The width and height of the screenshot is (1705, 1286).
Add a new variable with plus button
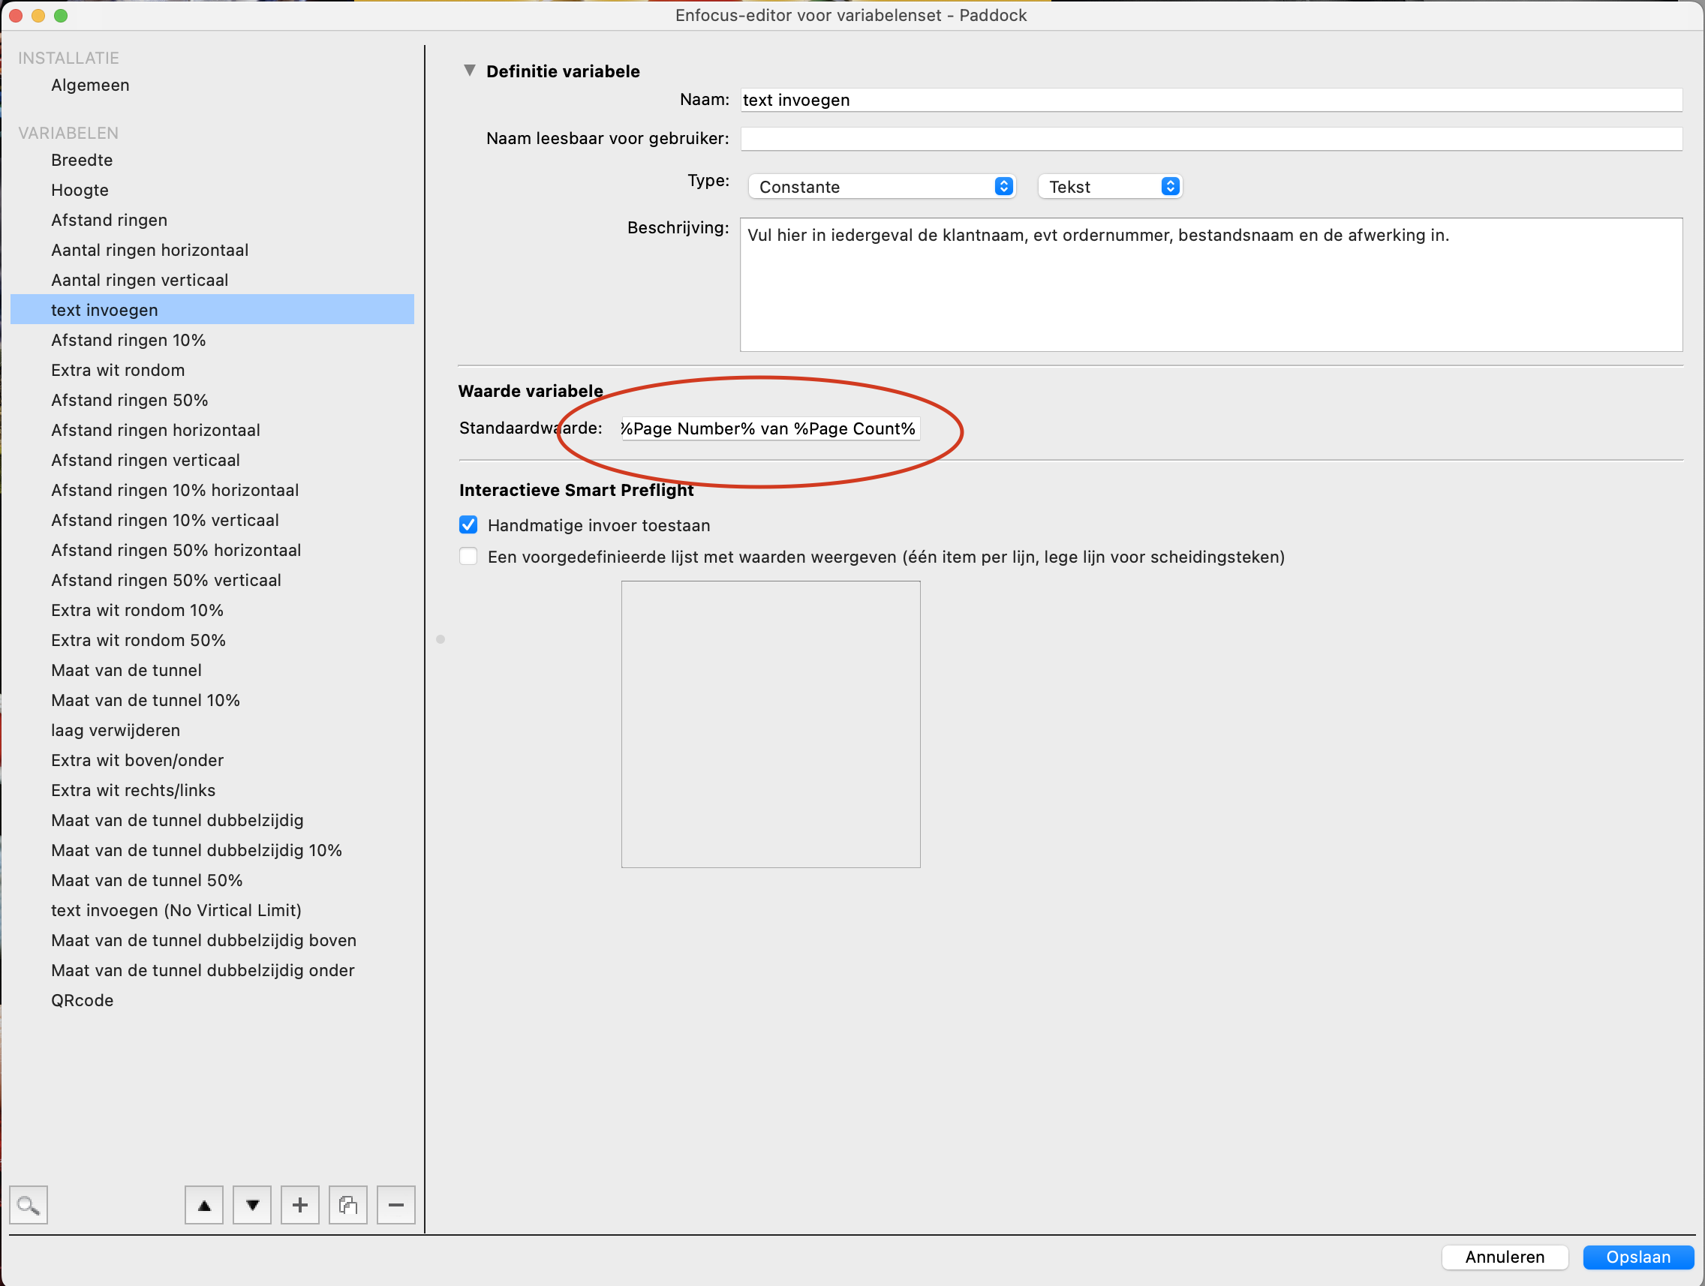(x=300, y=1204)
